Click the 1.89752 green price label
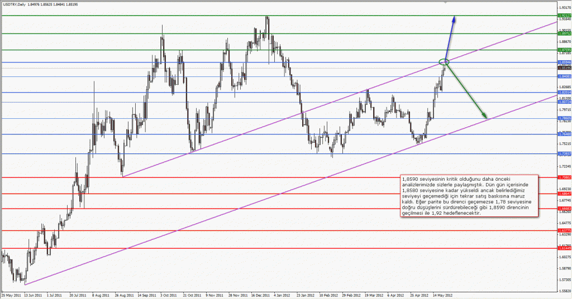The height and width of the screenshot is (299, 572). click(x=564, y=33)
